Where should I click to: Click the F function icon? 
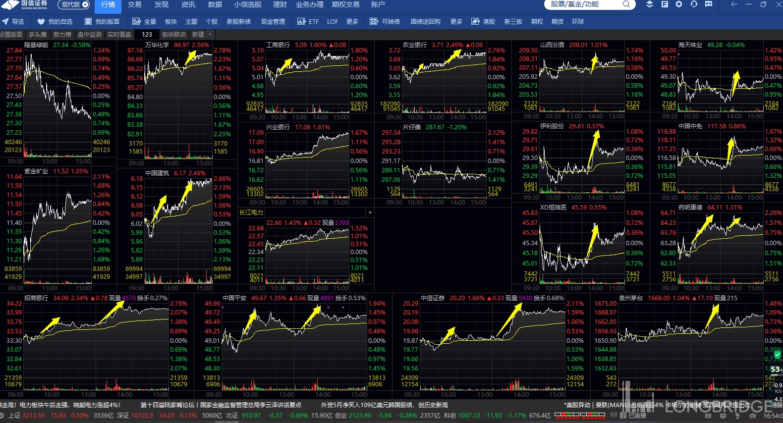click(665, 4)
